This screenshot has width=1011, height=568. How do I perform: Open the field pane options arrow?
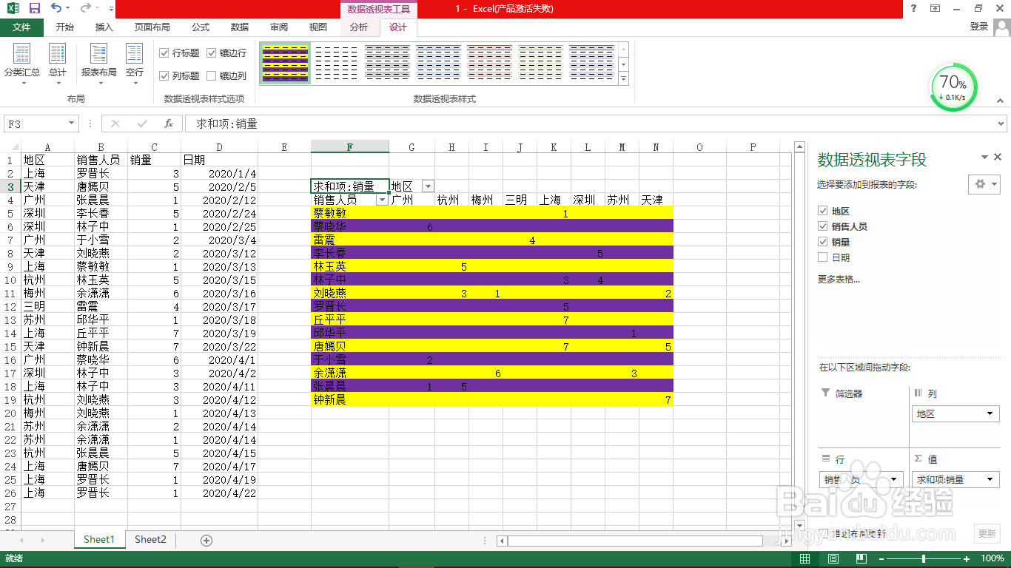pos(984,158)
